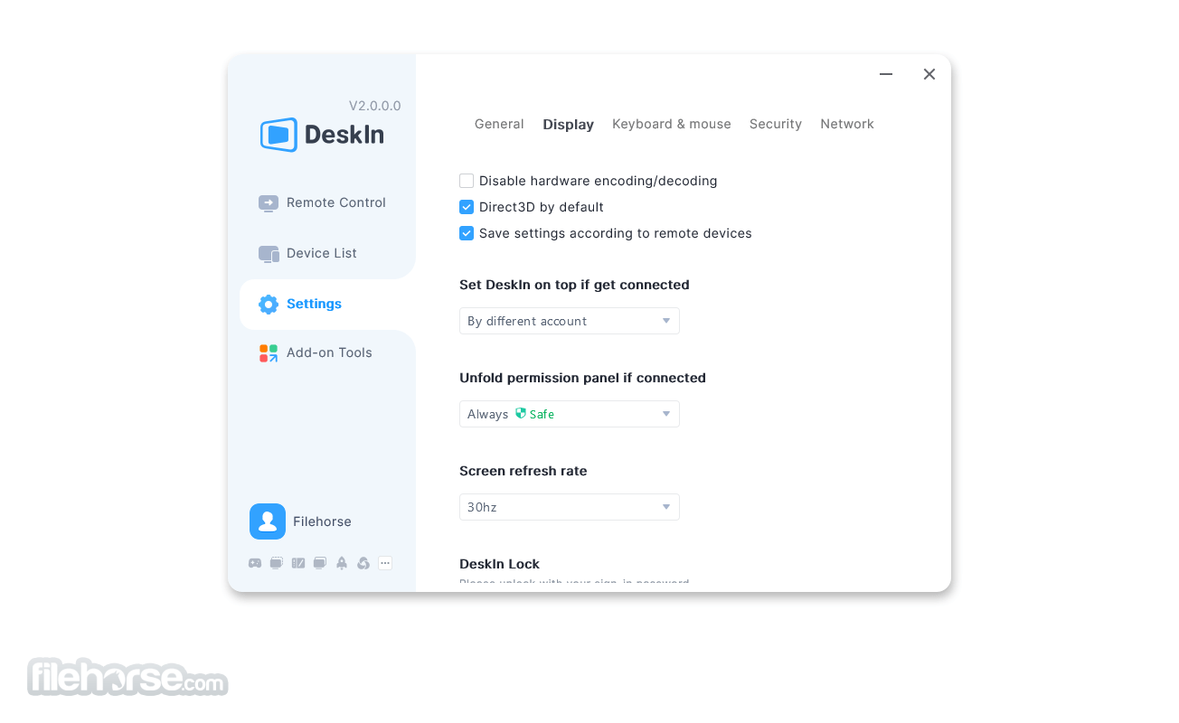Enable Disable hardware encoding/decoding checkbox
This screenshot has width=1179, height=723.
(467, 181)
